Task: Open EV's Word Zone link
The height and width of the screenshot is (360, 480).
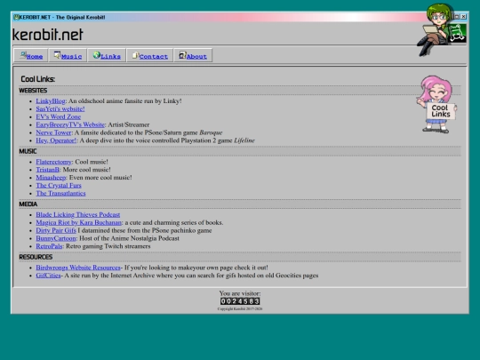Action: [x=59, y=117]
